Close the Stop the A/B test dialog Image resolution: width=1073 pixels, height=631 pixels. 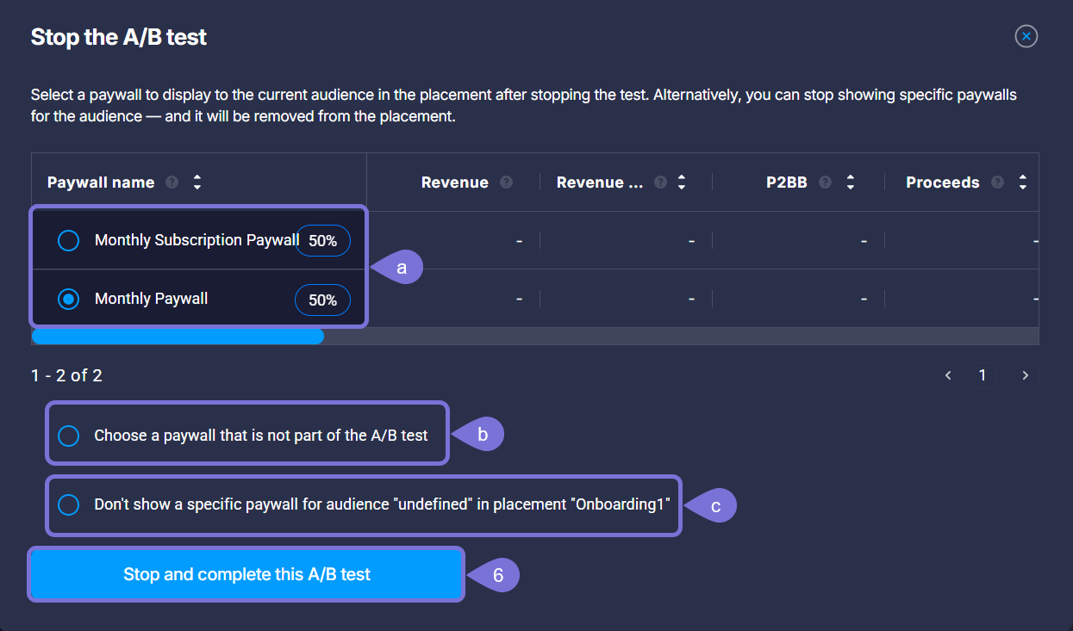[x=1026, y=36]
